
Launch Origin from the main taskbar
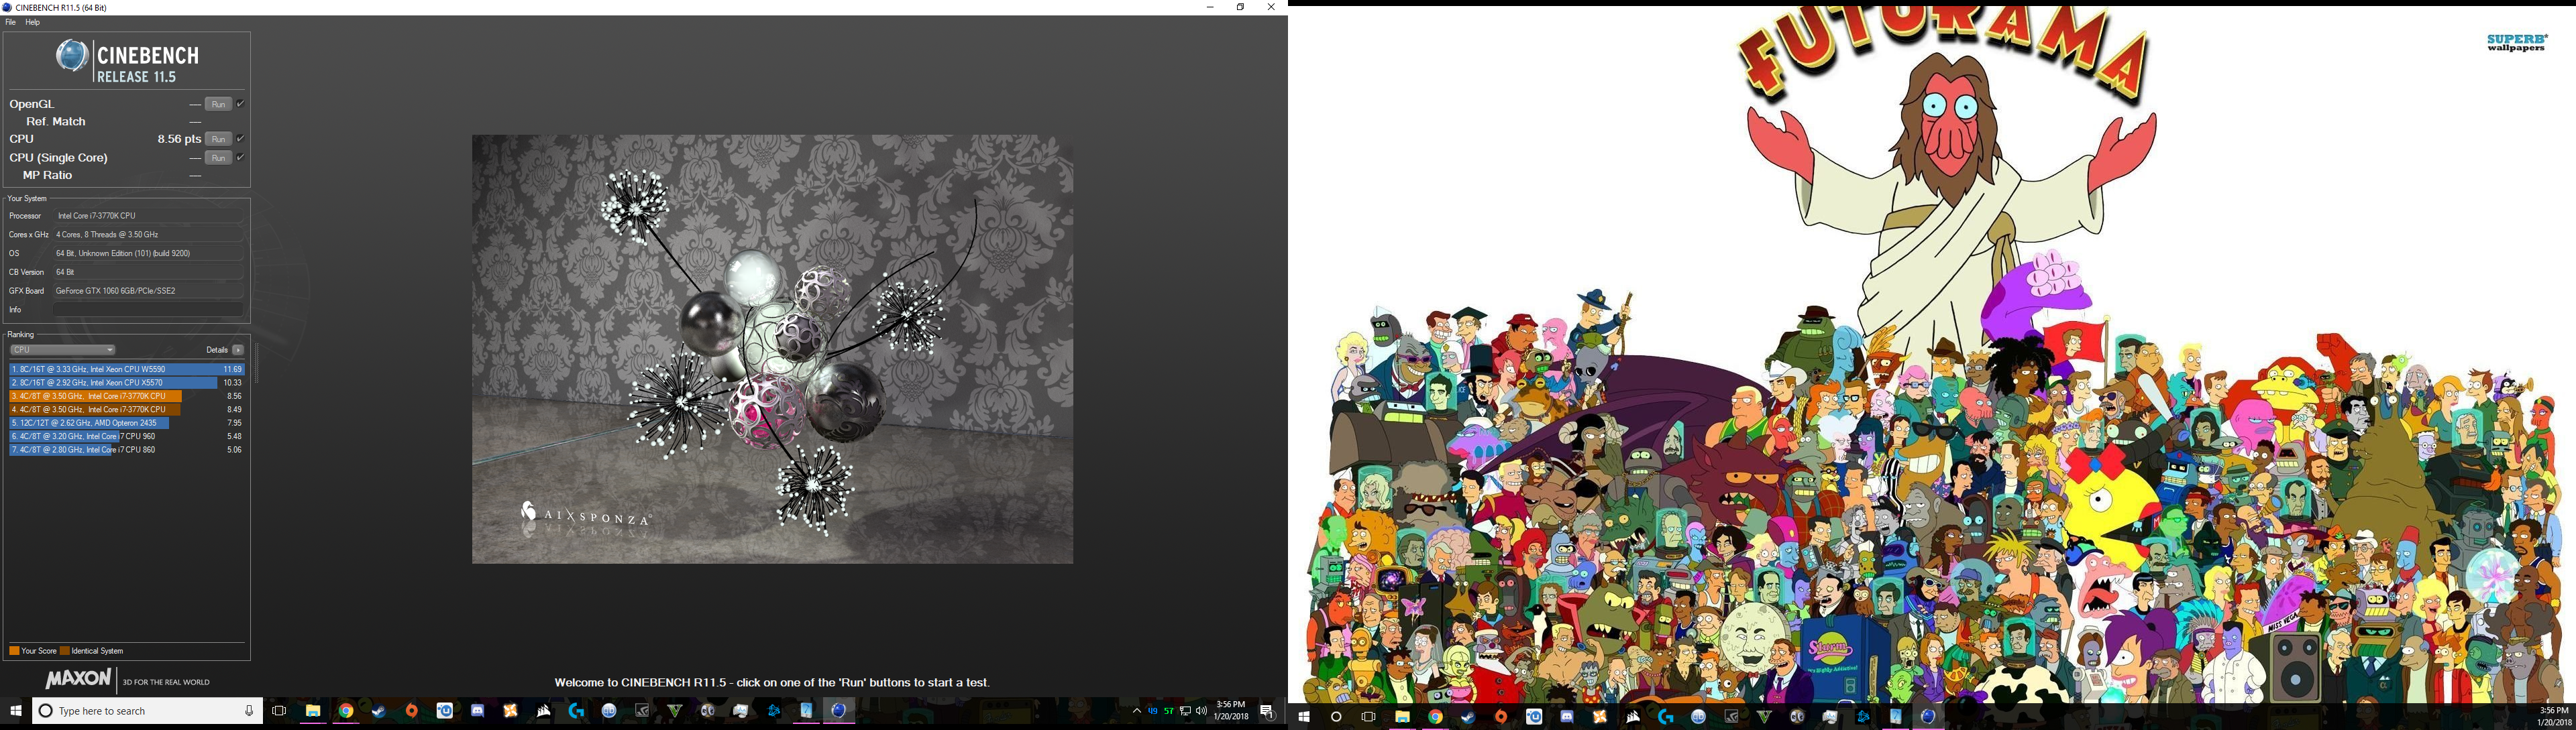point(412,711)
